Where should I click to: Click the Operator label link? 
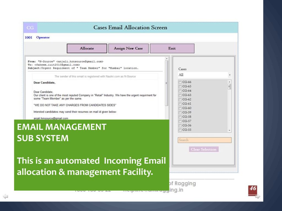pyautogui.click(x=43, y=38)
